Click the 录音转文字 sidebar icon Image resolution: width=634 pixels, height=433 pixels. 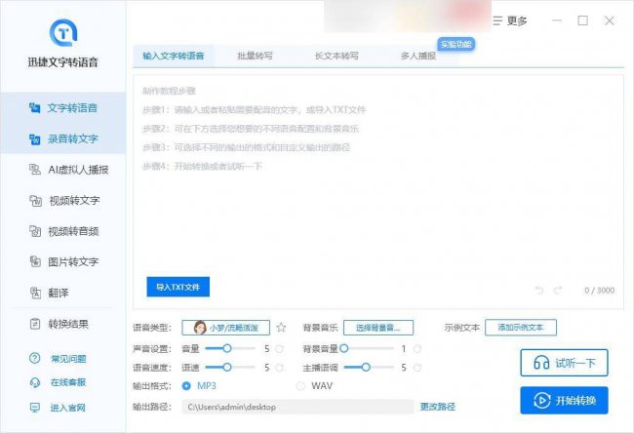35,139
